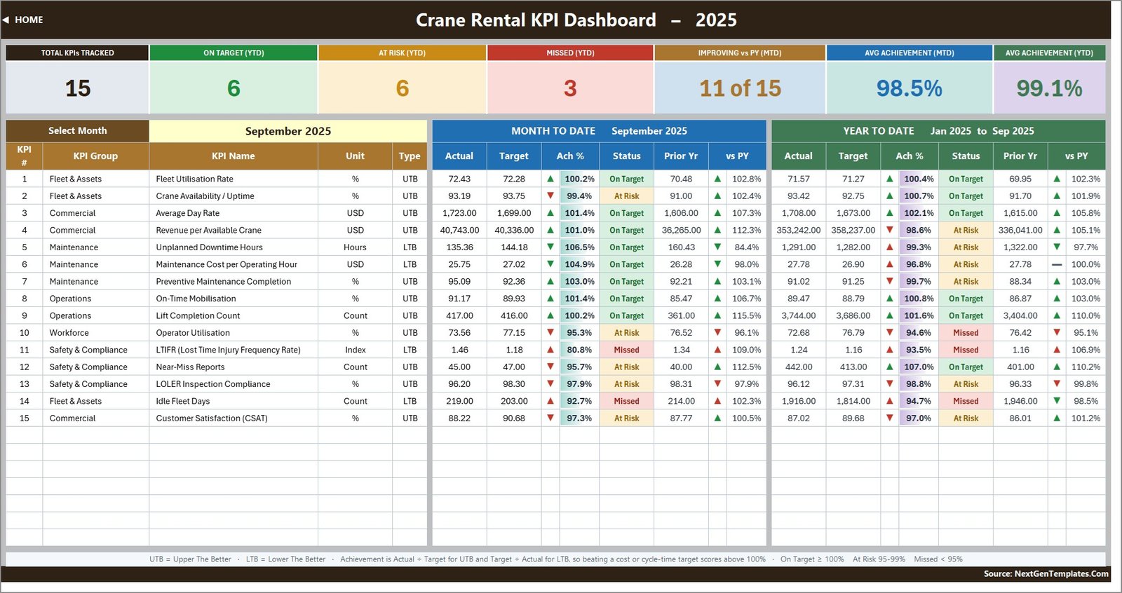Select MTD Ach % cell showing 106.5%

point(579,247)
